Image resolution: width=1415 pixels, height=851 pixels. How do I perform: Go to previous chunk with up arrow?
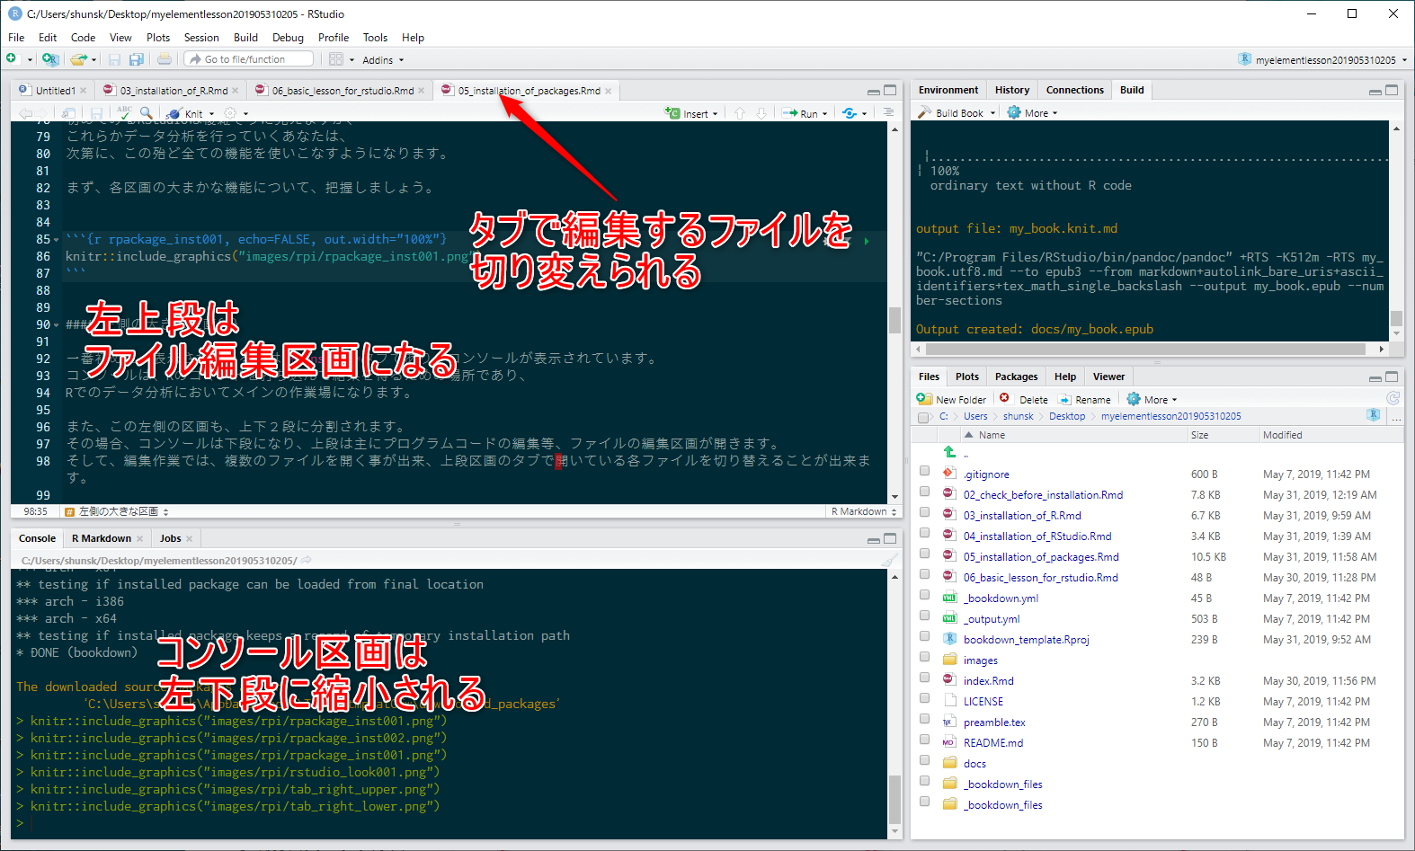740,113
